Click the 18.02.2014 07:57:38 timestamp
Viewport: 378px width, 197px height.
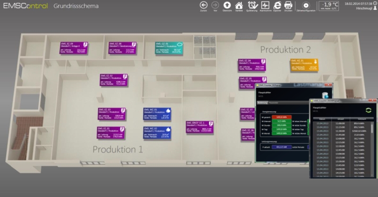click(x=359, y=4)
